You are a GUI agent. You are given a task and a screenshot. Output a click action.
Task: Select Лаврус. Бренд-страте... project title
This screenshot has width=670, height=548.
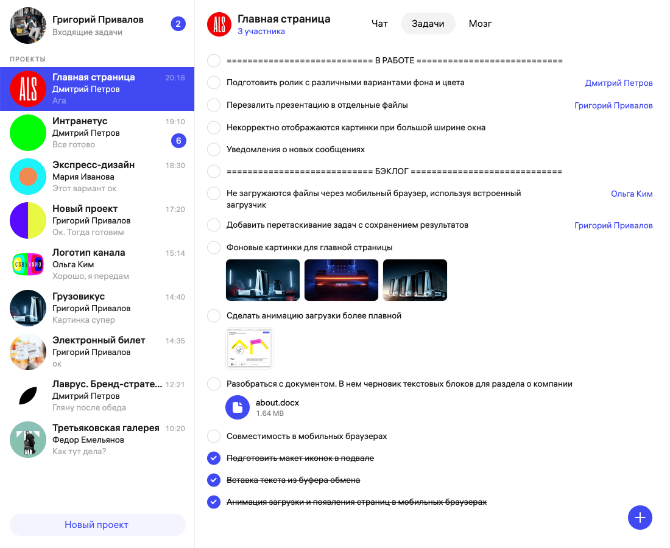coord(107,384)
